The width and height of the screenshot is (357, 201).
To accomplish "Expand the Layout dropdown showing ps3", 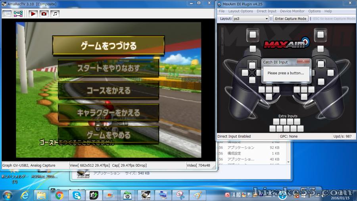I will pyautogui.click(x=251, y=19).
